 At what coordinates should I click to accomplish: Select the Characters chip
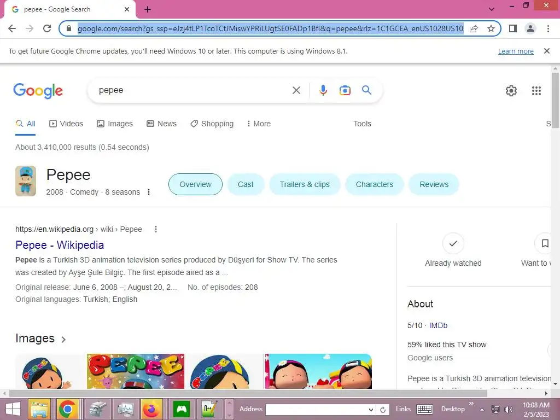pyautogui.click(x=374, y=184)
